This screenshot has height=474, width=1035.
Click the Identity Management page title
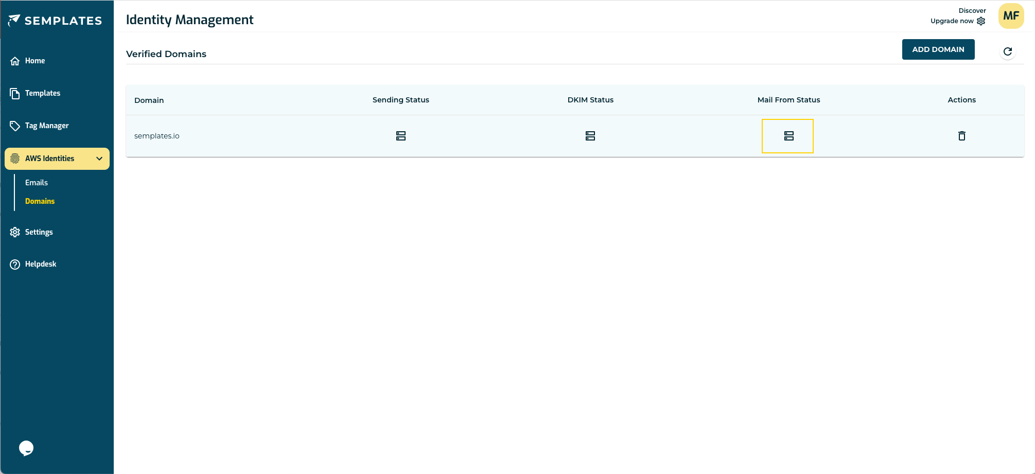(x=190, y=20)
